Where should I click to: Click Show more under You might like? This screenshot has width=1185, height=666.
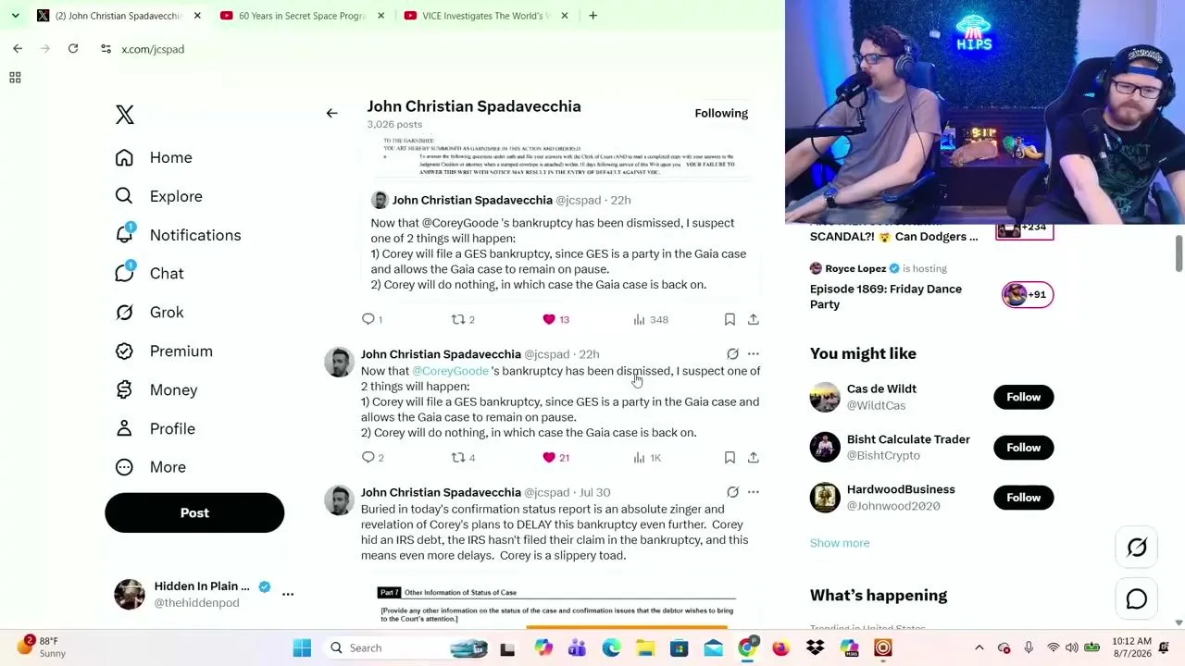pyautogui.click(x=840, y=543)
